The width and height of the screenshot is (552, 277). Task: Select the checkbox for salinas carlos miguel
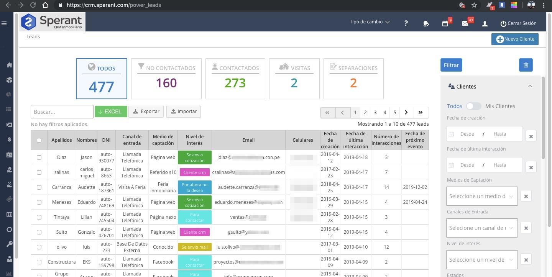39,172
